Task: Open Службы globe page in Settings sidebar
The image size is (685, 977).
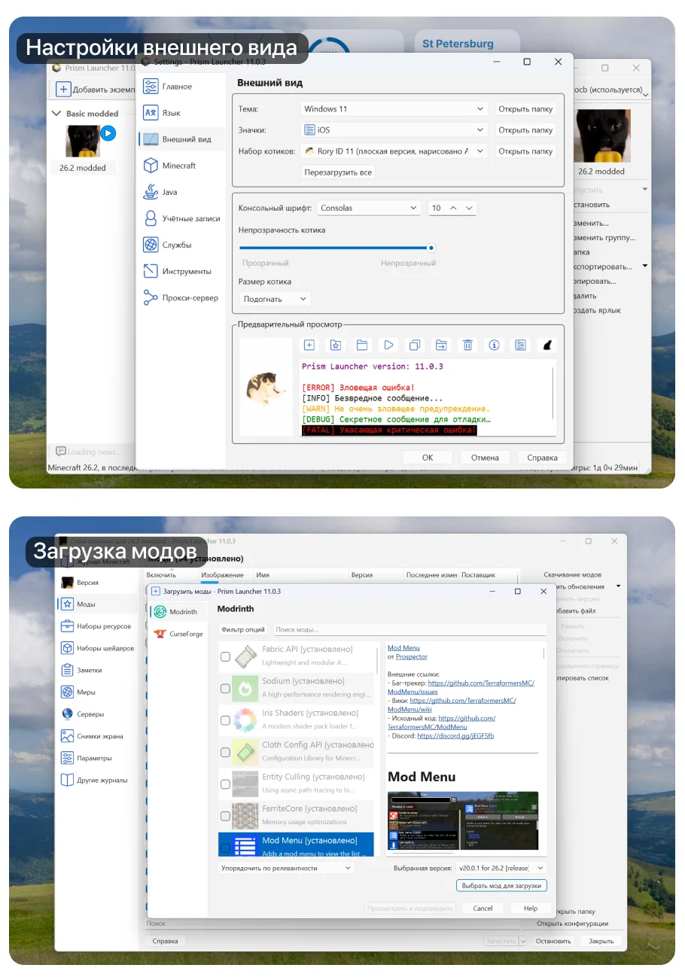Action: (x=181, y=245)
